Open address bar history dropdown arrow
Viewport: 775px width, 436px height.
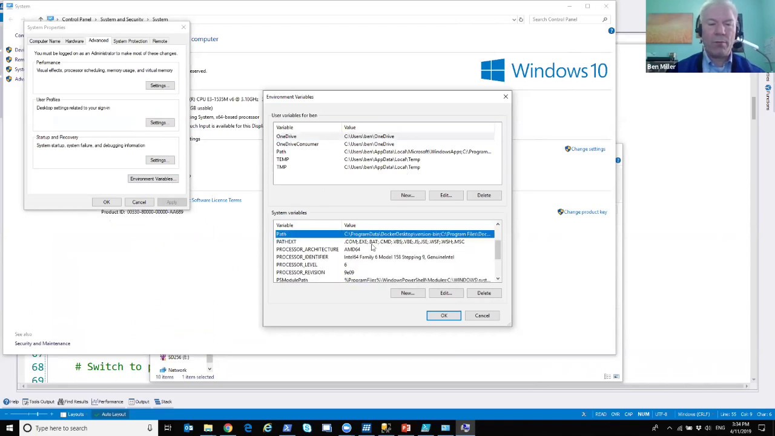513,19
